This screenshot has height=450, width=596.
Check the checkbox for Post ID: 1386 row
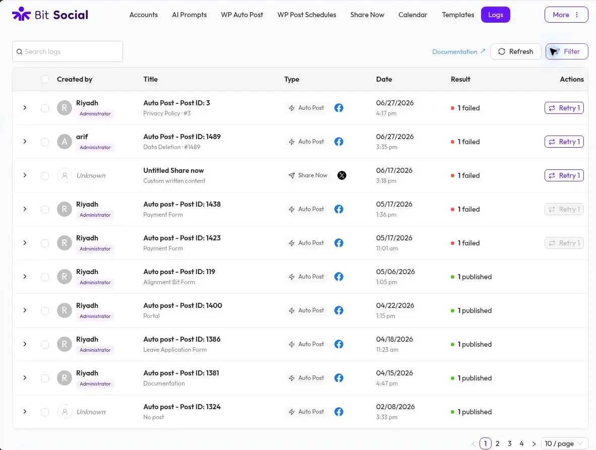point(45,345)
